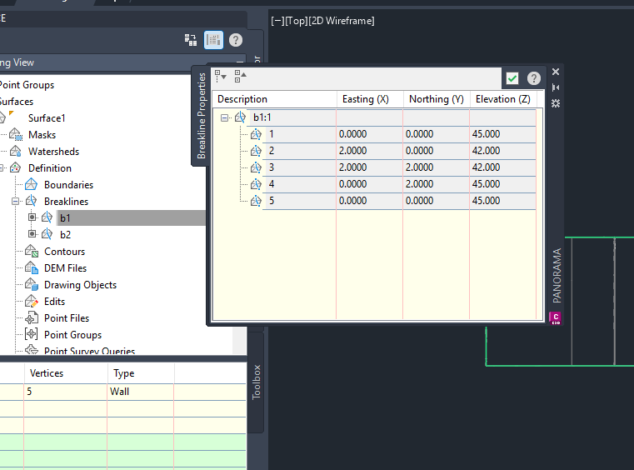Toggle the Panorama display icon in Toolspace header
This screenshot has height=470, width=634.
pos(213,40)
